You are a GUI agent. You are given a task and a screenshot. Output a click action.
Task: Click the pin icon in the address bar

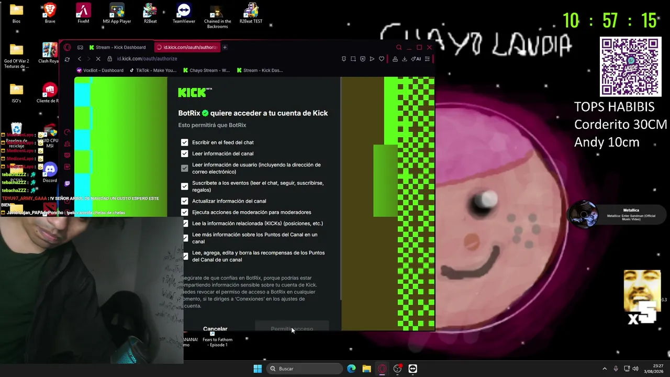[x=343, y=59]
